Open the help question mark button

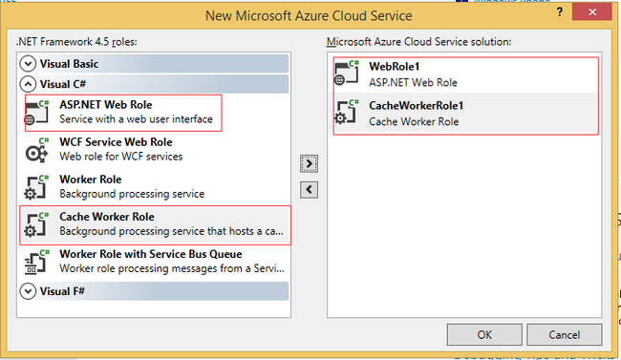(559, 11)
